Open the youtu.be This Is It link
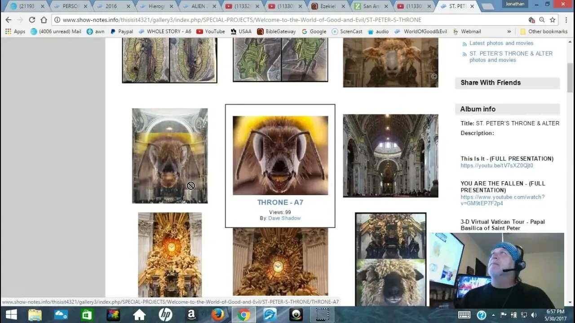Viewport: 575px width, 323px height. click(497, 166)
